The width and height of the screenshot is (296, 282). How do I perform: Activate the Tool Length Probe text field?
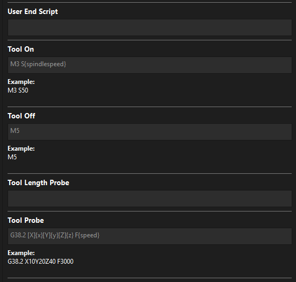click(150, 199)
